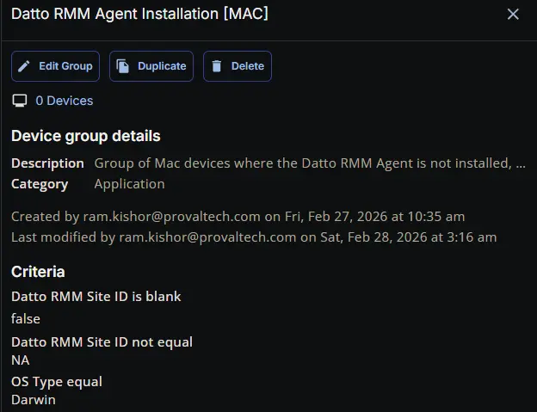Click the trash can icon on Delete
The width and height of the screenshot is (537, 412).
(x=217, y=66)
